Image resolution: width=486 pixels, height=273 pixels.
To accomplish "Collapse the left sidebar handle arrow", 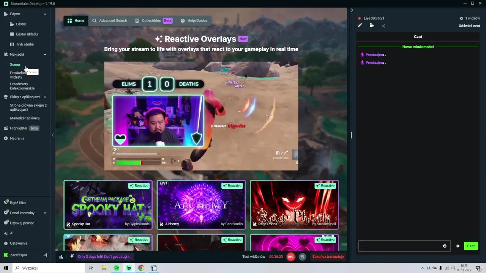I will [x=53, y=135].
